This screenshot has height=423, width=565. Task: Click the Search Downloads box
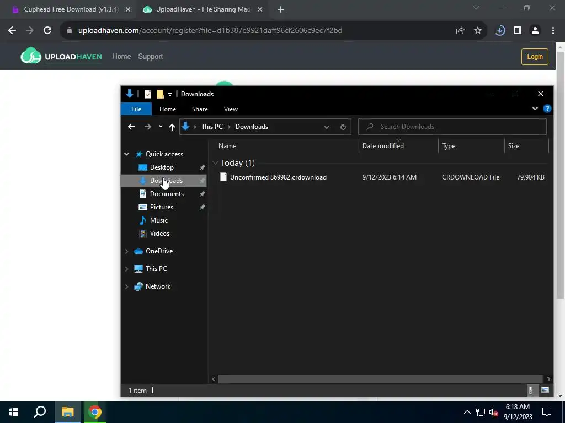pyautogui.click(x=452, y=127)
